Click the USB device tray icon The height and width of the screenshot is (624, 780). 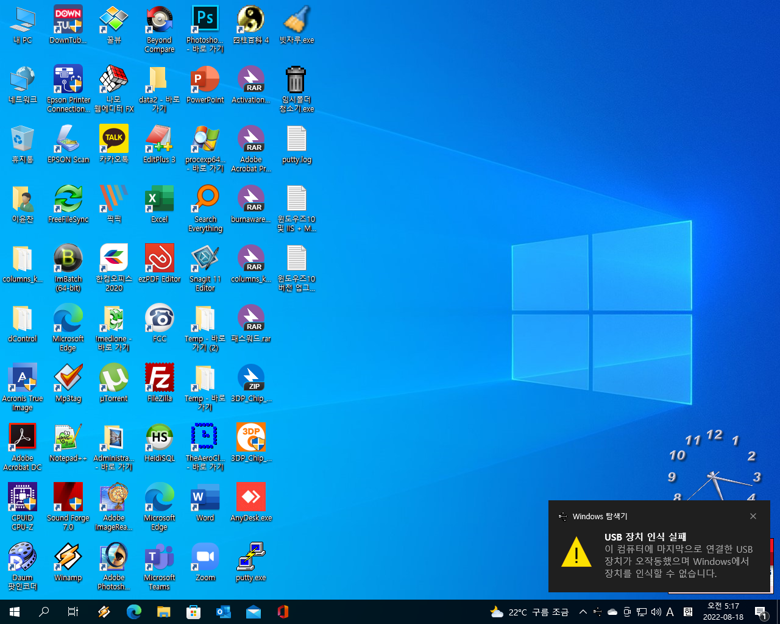(x=598, y=612)
